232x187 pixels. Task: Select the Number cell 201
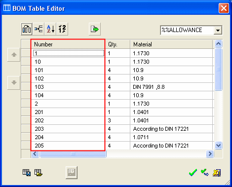[68, 112]
